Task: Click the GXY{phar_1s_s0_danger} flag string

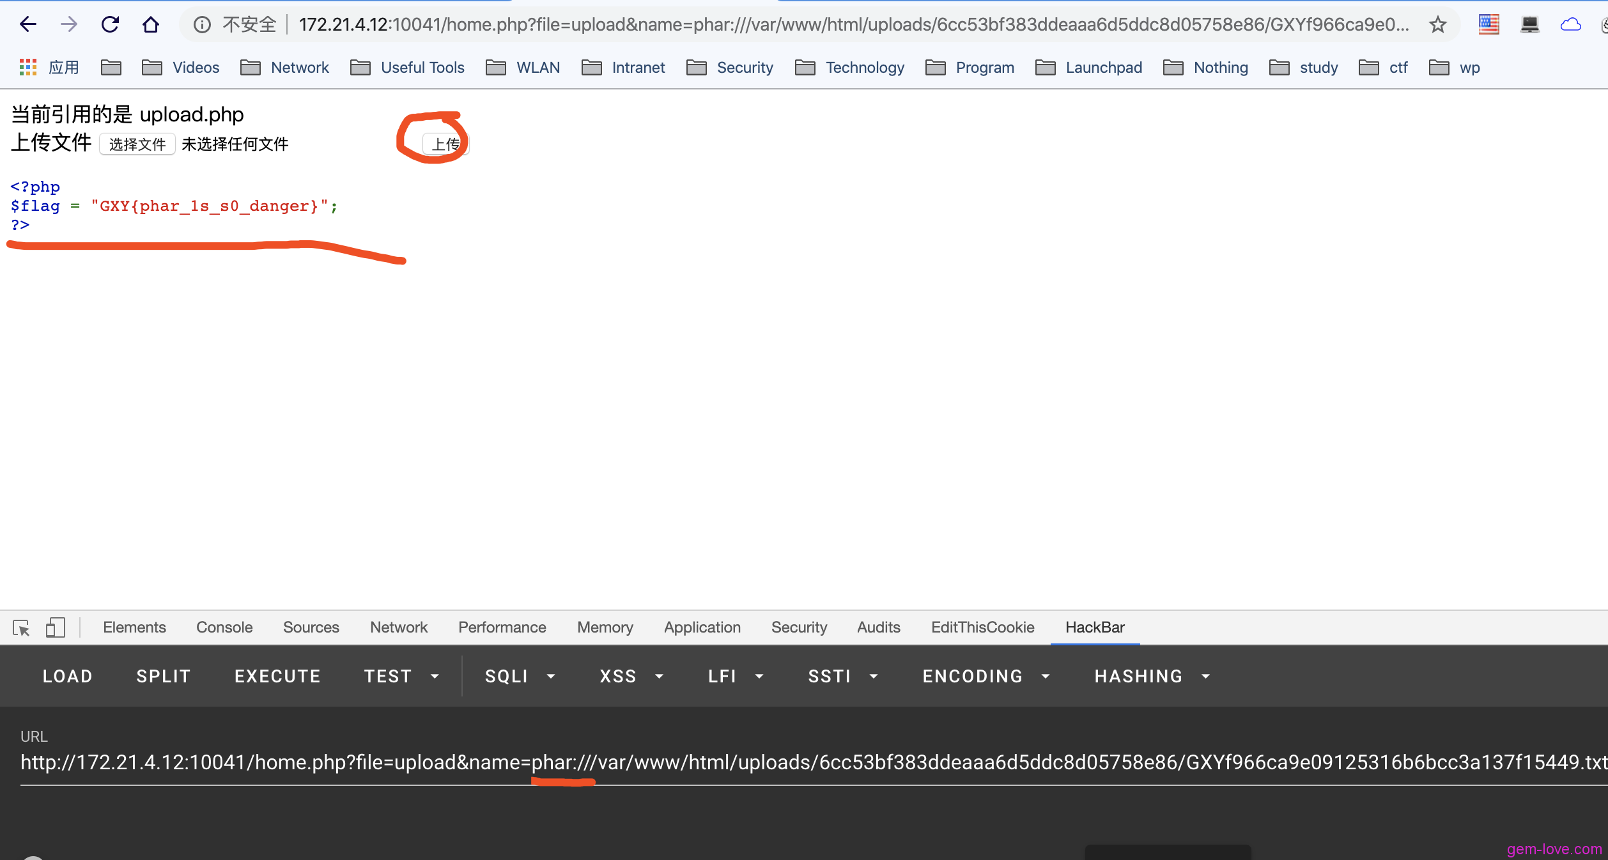Action: (x=209, y=206)
